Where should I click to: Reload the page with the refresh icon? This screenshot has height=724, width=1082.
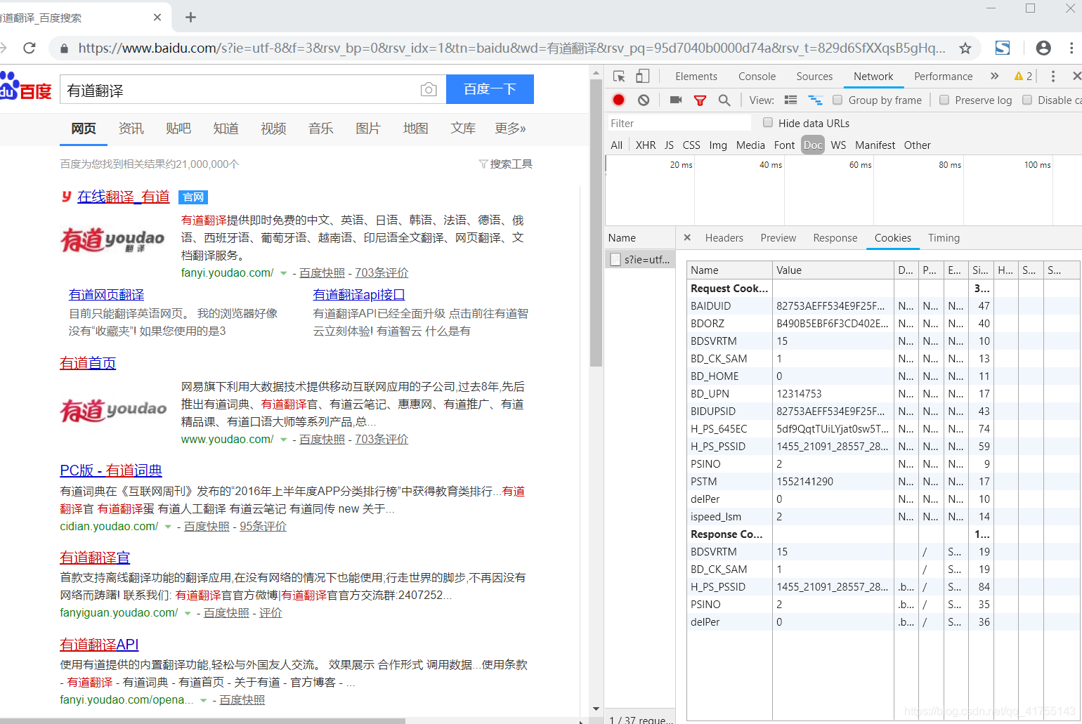(30, 48)
